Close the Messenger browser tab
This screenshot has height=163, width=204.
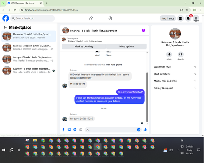click(x=41, y=3)
